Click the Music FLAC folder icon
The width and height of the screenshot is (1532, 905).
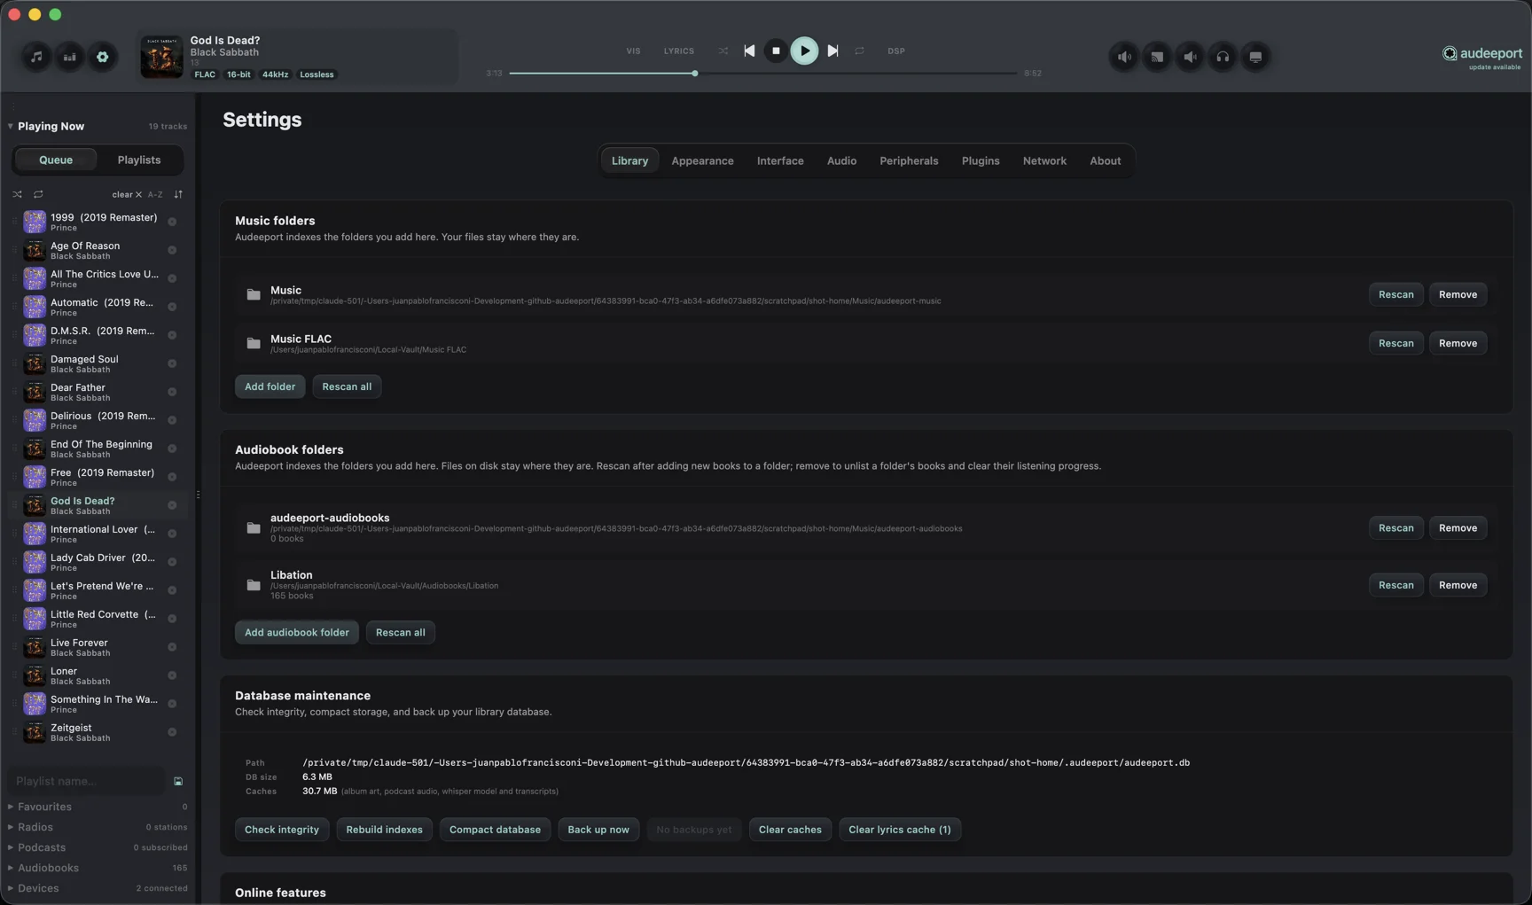(x=254, y=343)
